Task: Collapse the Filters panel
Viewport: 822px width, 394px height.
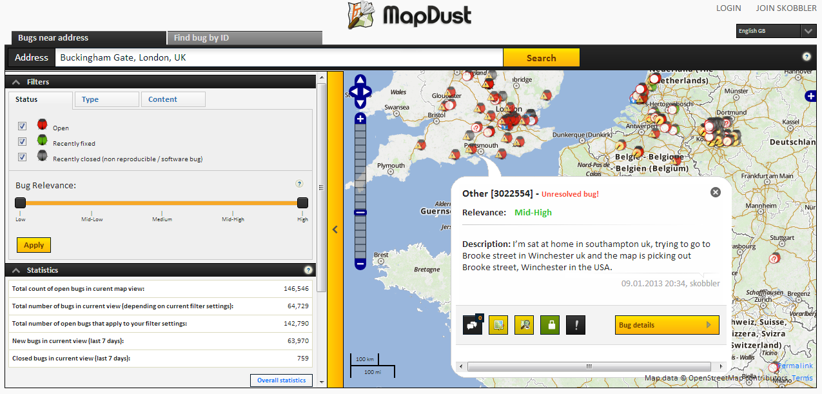Action: [16, 82]
